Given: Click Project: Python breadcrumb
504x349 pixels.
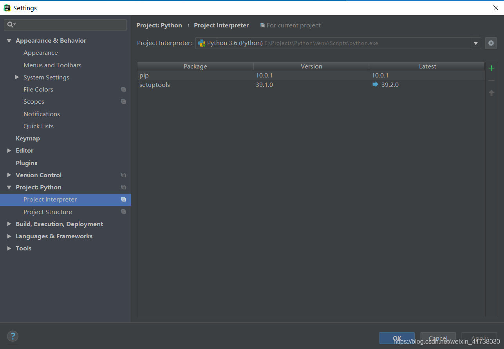Looking at the screenshot, I should [x=159, y=25].
